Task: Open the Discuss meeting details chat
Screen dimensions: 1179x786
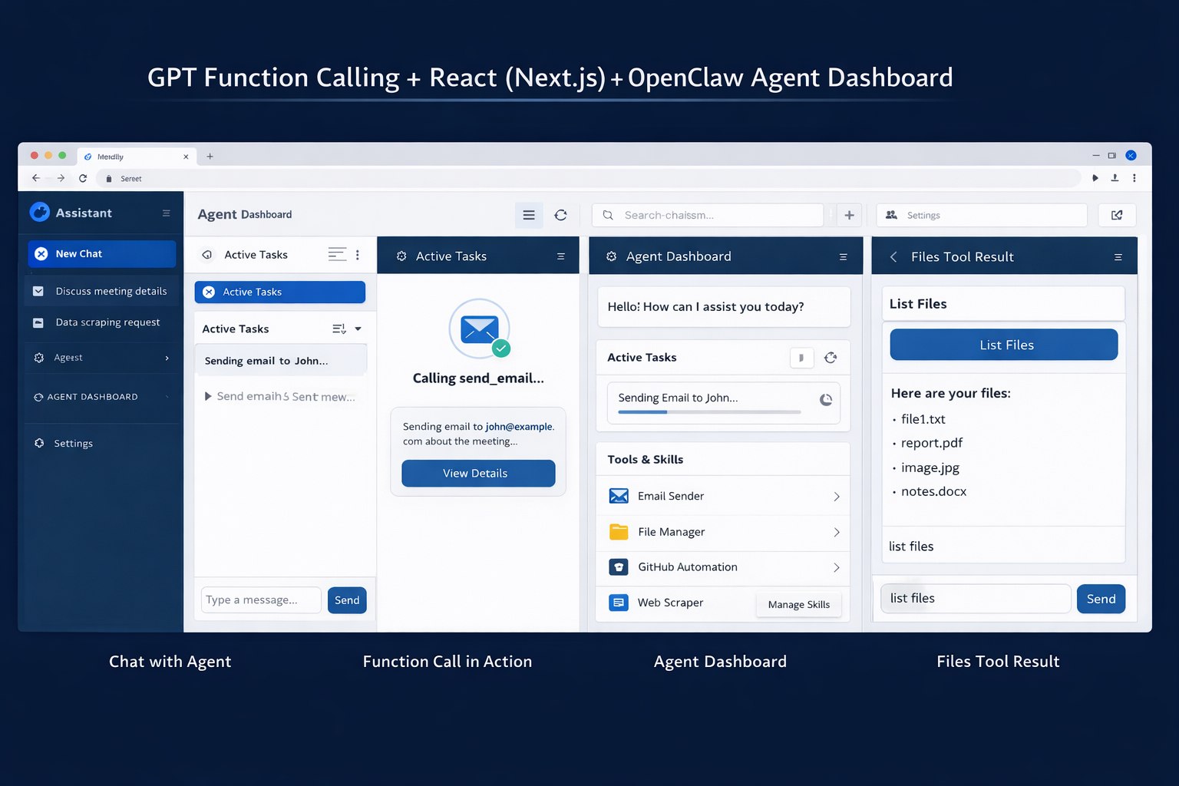Action: point(101,291)
